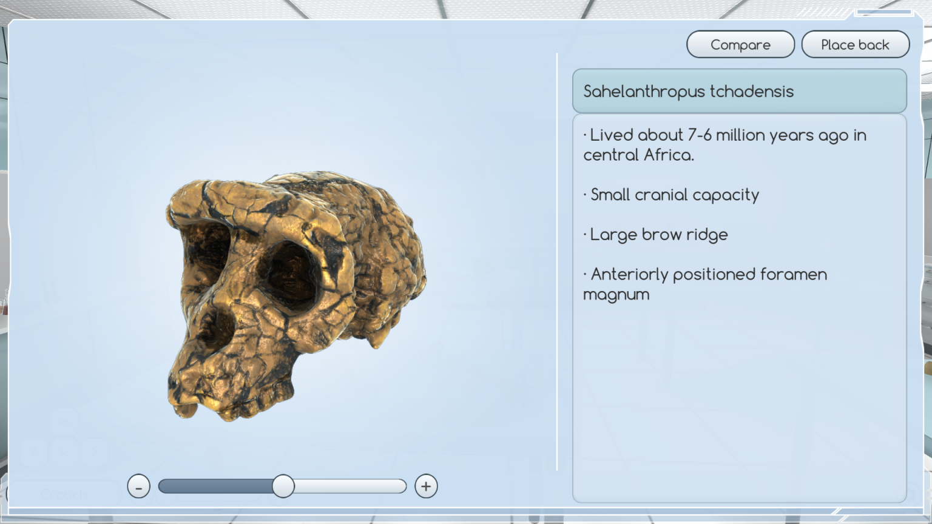Click the zoom slider's round handle
This screenshot has width=932, height=524.
point(283,486)
